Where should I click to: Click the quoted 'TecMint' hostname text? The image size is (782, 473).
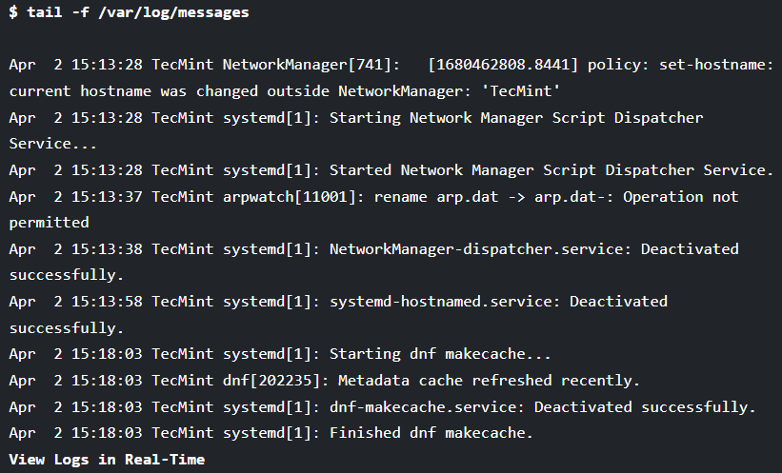coord(521,91)
